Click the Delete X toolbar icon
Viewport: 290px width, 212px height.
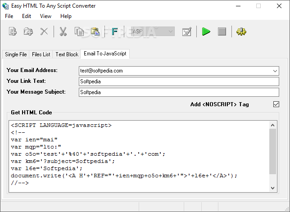(x=44, y=32)
